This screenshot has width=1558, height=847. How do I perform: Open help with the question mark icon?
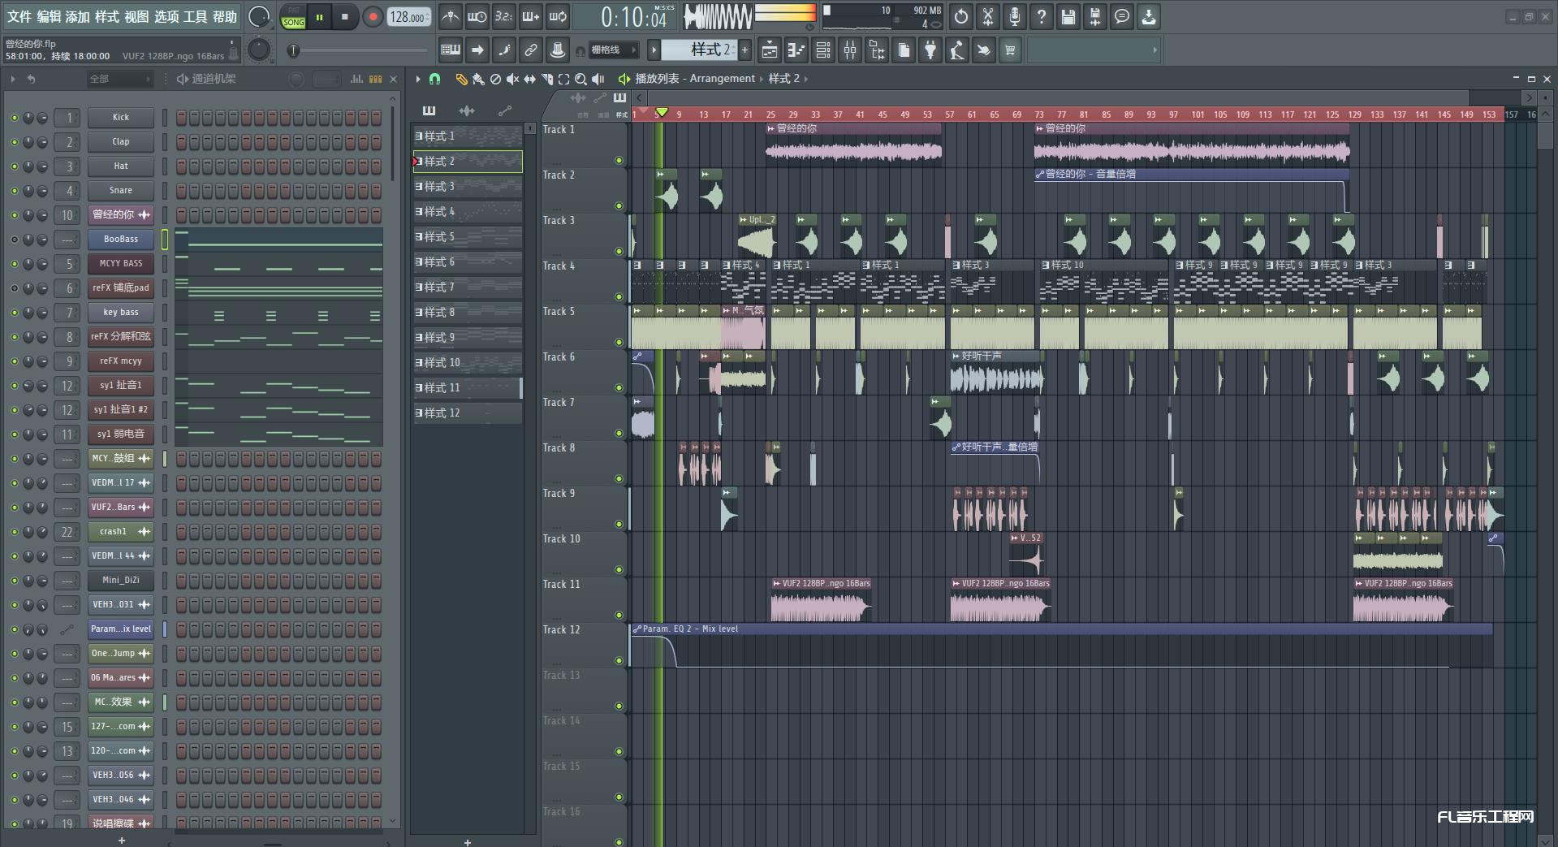[1042, 16]
